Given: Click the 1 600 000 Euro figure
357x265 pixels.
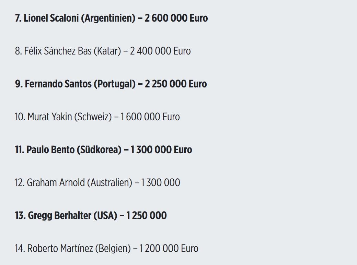Looking at the screenshot, I should pyautogui.click(x=150, y=117).
